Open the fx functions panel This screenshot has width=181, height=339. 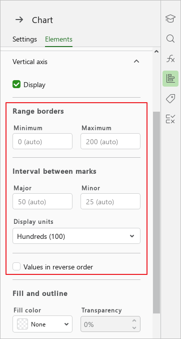170,59
